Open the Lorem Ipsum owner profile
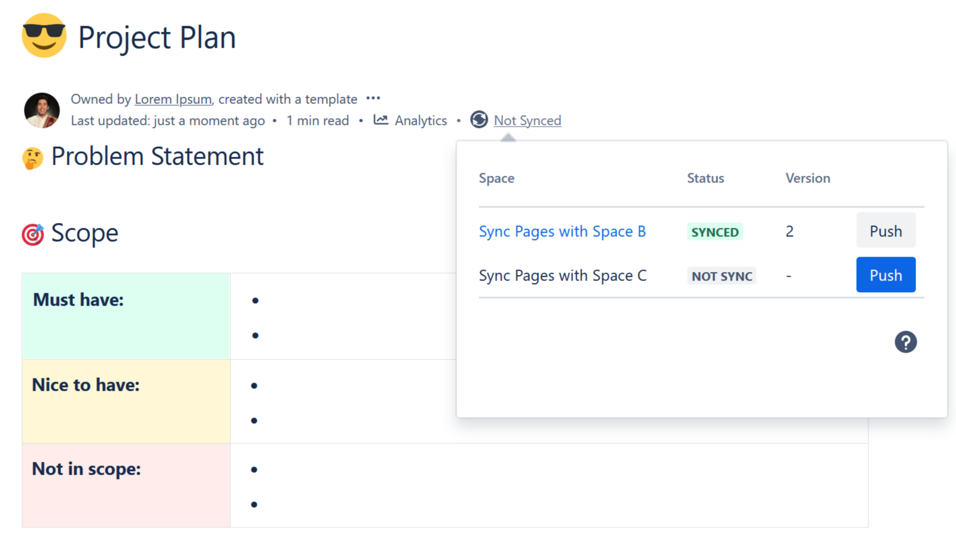 pos(173,99)
